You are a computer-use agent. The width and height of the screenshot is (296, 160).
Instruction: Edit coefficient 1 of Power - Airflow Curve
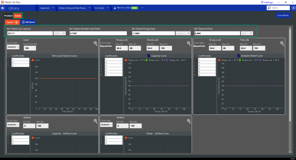coord(114,137)
